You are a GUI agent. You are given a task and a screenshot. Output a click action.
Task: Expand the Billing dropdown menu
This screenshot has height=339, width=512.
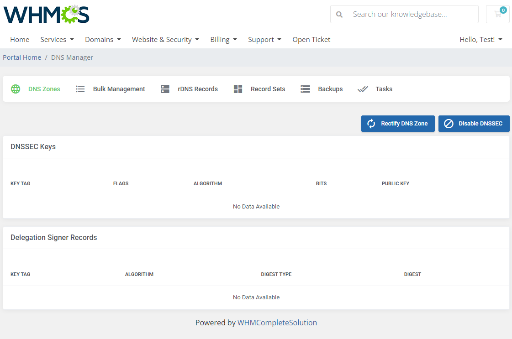pos(224,40)
